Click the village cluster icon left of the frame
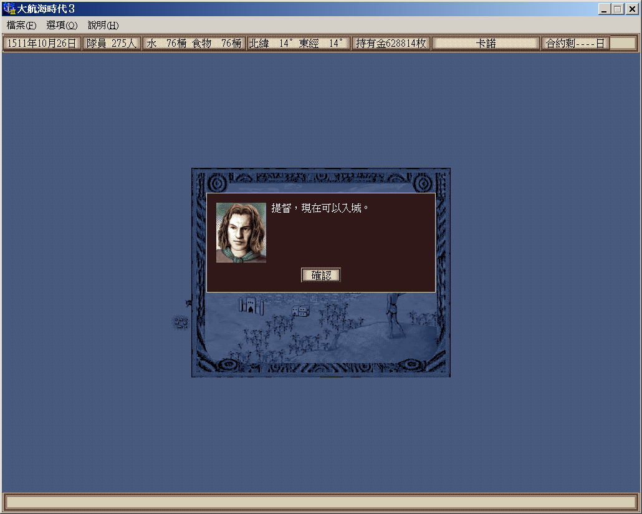Image resolution: width=642 pixels, height=514 pixels. 181,322
